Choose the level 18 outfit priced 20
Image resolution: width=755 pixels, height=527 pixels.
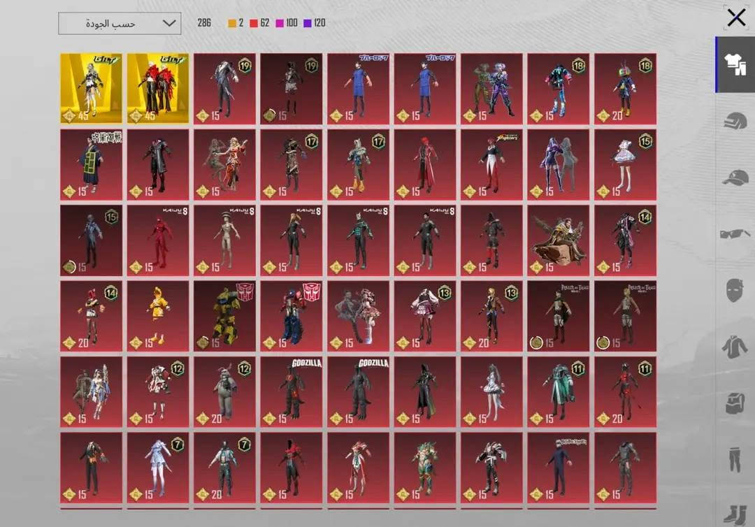coord(626,89)
